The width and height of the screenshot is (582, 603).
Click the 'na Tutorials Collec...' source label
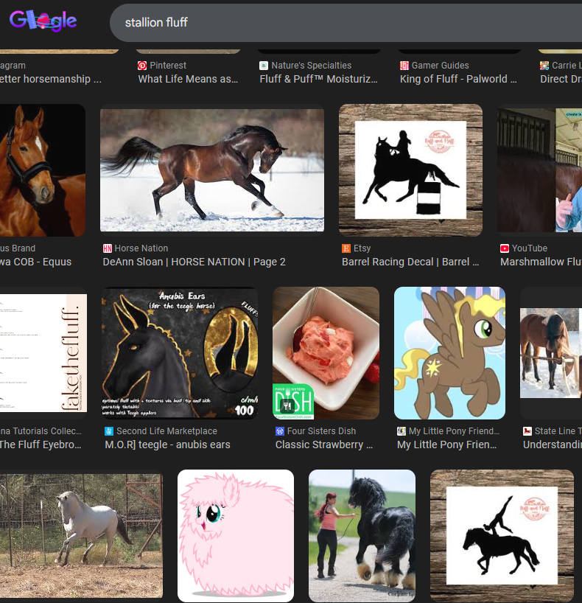(41, 431)
